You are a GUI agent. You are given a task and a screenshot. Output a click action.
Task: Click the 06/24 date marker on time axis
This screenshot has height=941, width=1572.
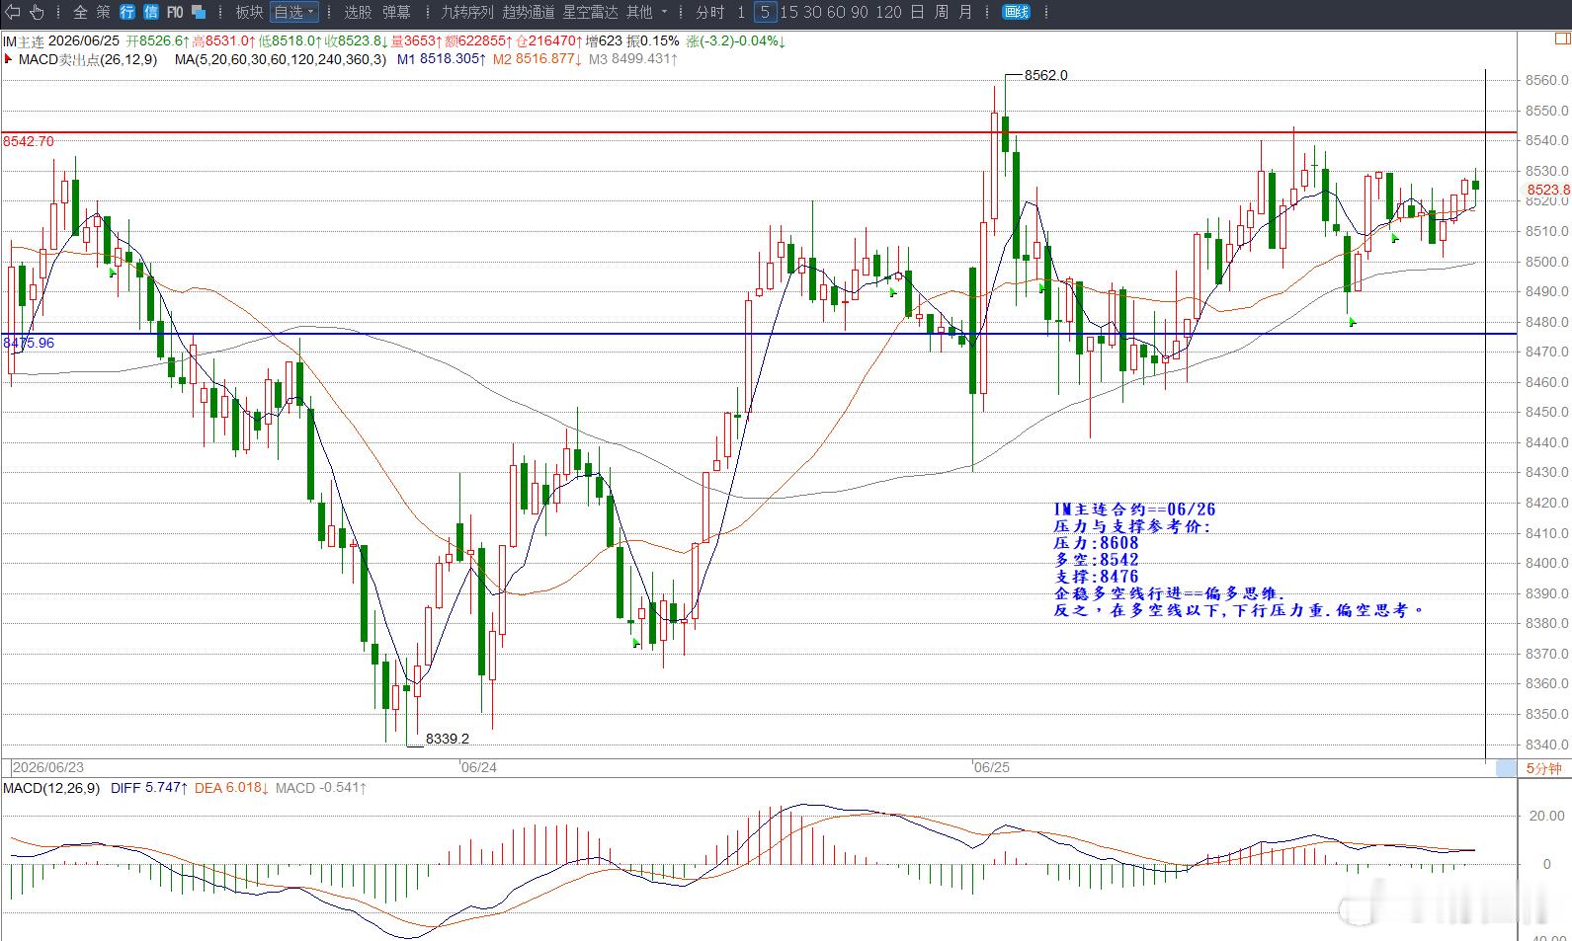478,767
